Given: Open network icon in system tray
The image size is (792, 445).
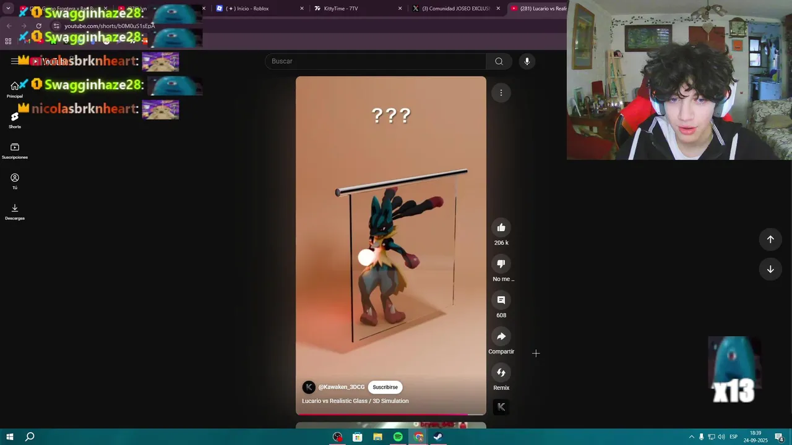Looking at the screenshot, I should 712,437.
